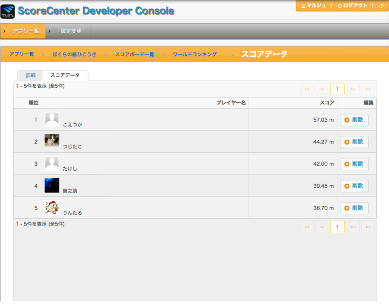Viewport: 389px width, 307px height.
Task: Open the アプリ一覧 navigation menu
Action: click(x=26, y=31)
